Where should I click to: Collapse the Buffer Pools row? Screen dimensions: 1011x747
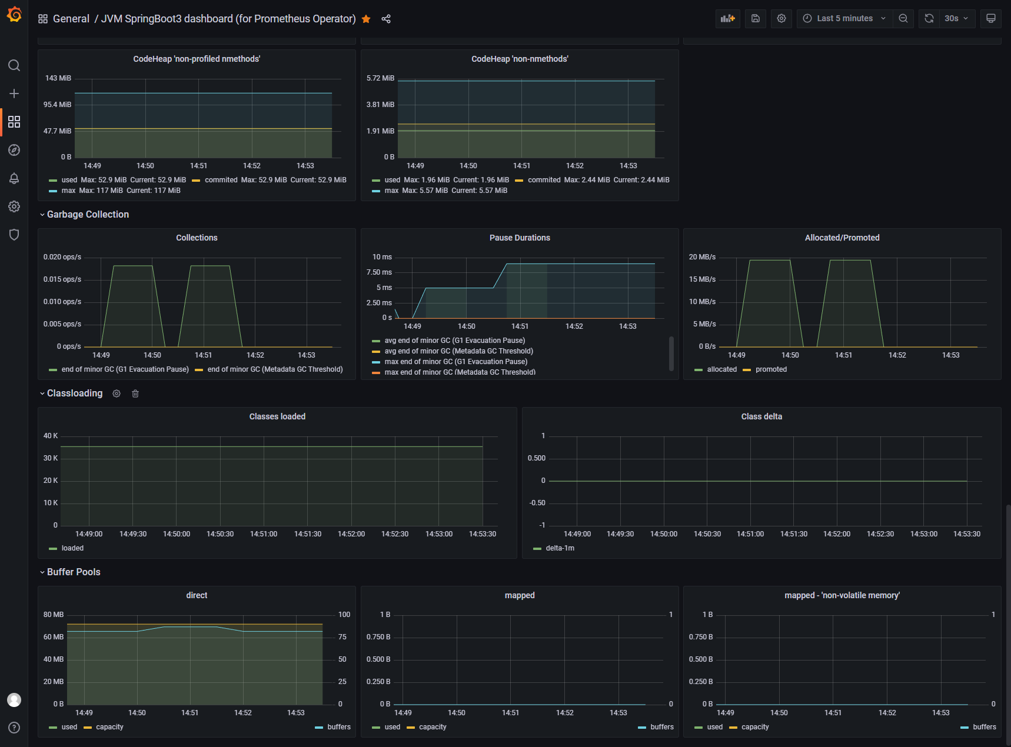pos(74,572)
